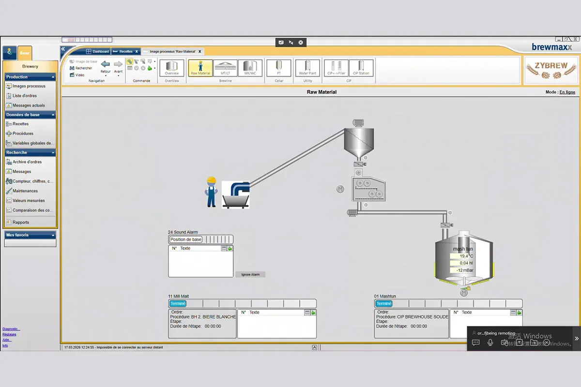Open the Overview process image
This screenshot has height=387, width=581.
tap(172, 68)
